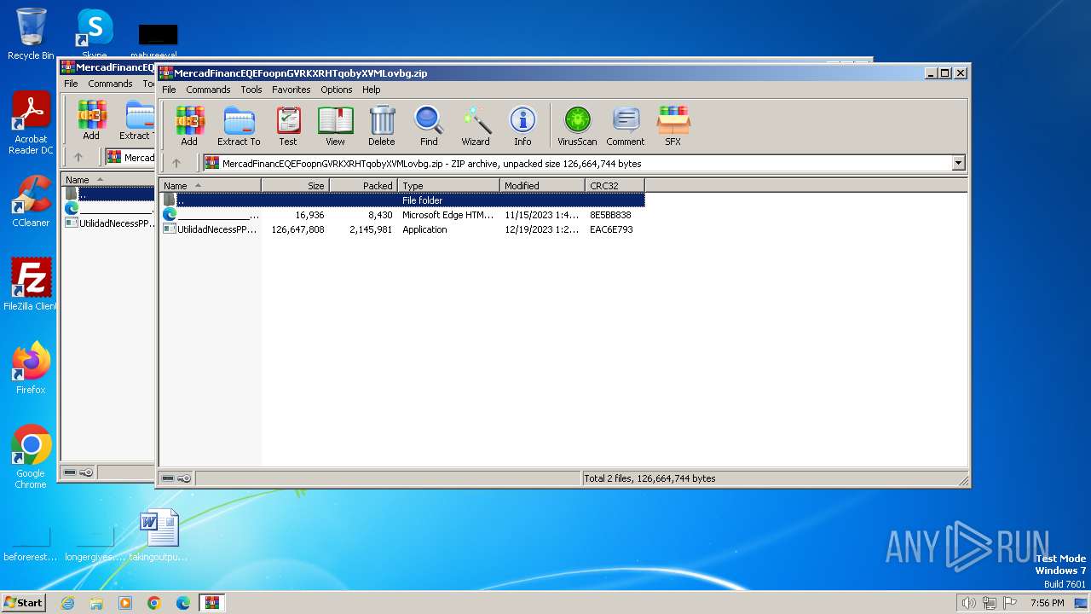Show archive Info icon
Screen dimensions: 1091x614
pos(522,126)
